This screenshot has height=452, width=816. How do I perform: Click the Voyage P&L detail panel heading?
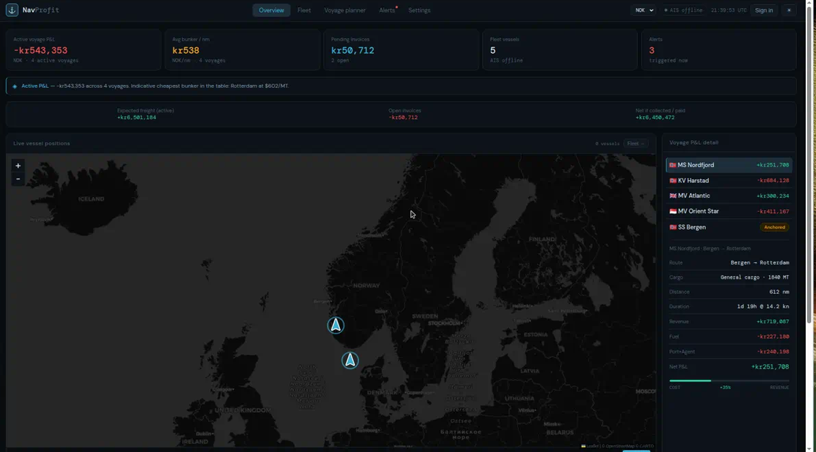[x=694, y=143]
